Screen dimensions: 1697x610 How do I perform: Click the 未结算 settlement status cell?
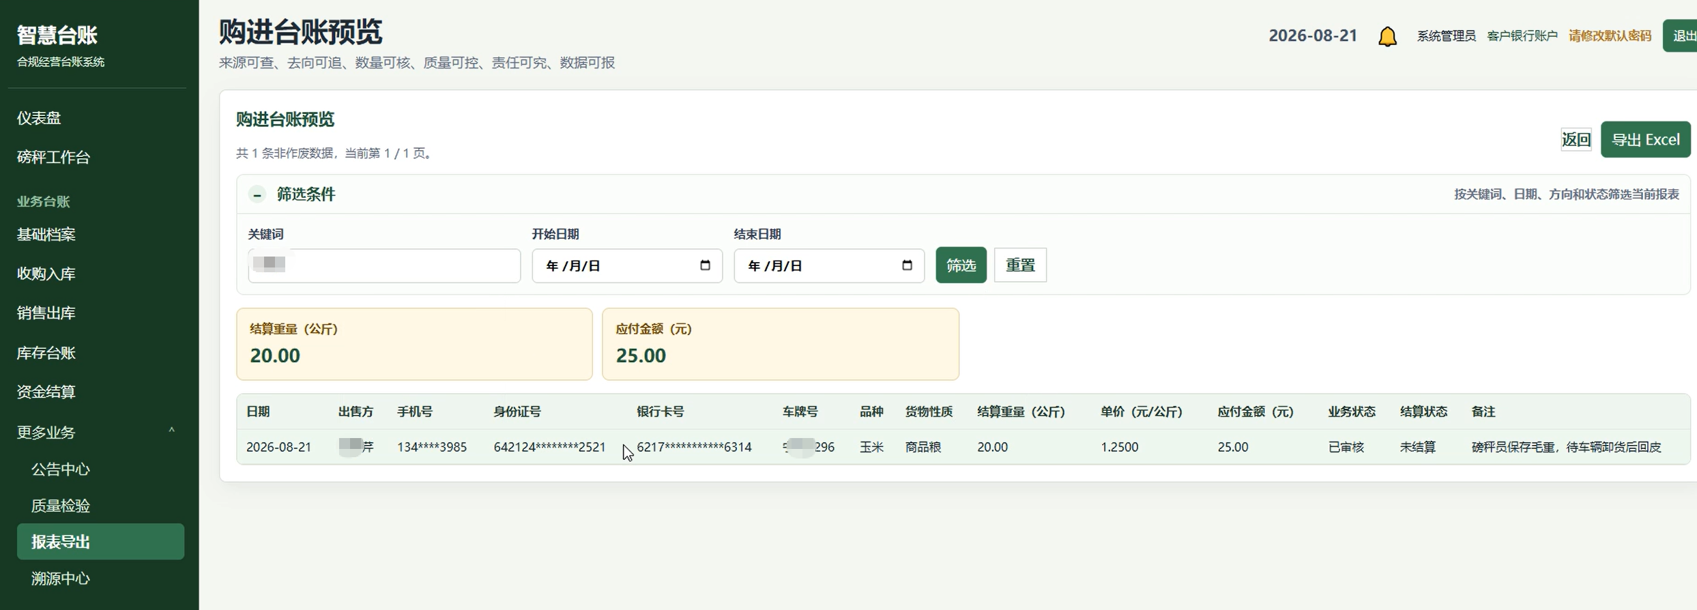(x=1418, y=447)
